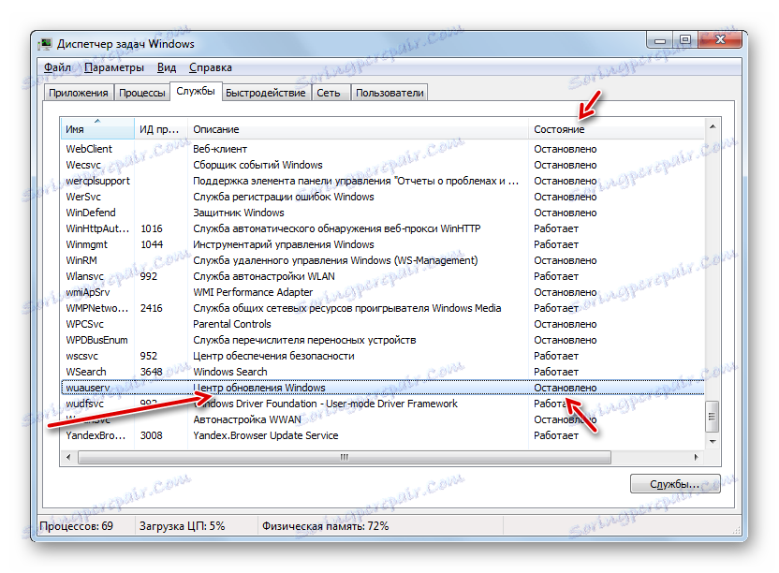The width and height of the screenshot is (779, 573).
Task: Click the horizontal scrollbar right arrow
Action: tap(696, 457)
